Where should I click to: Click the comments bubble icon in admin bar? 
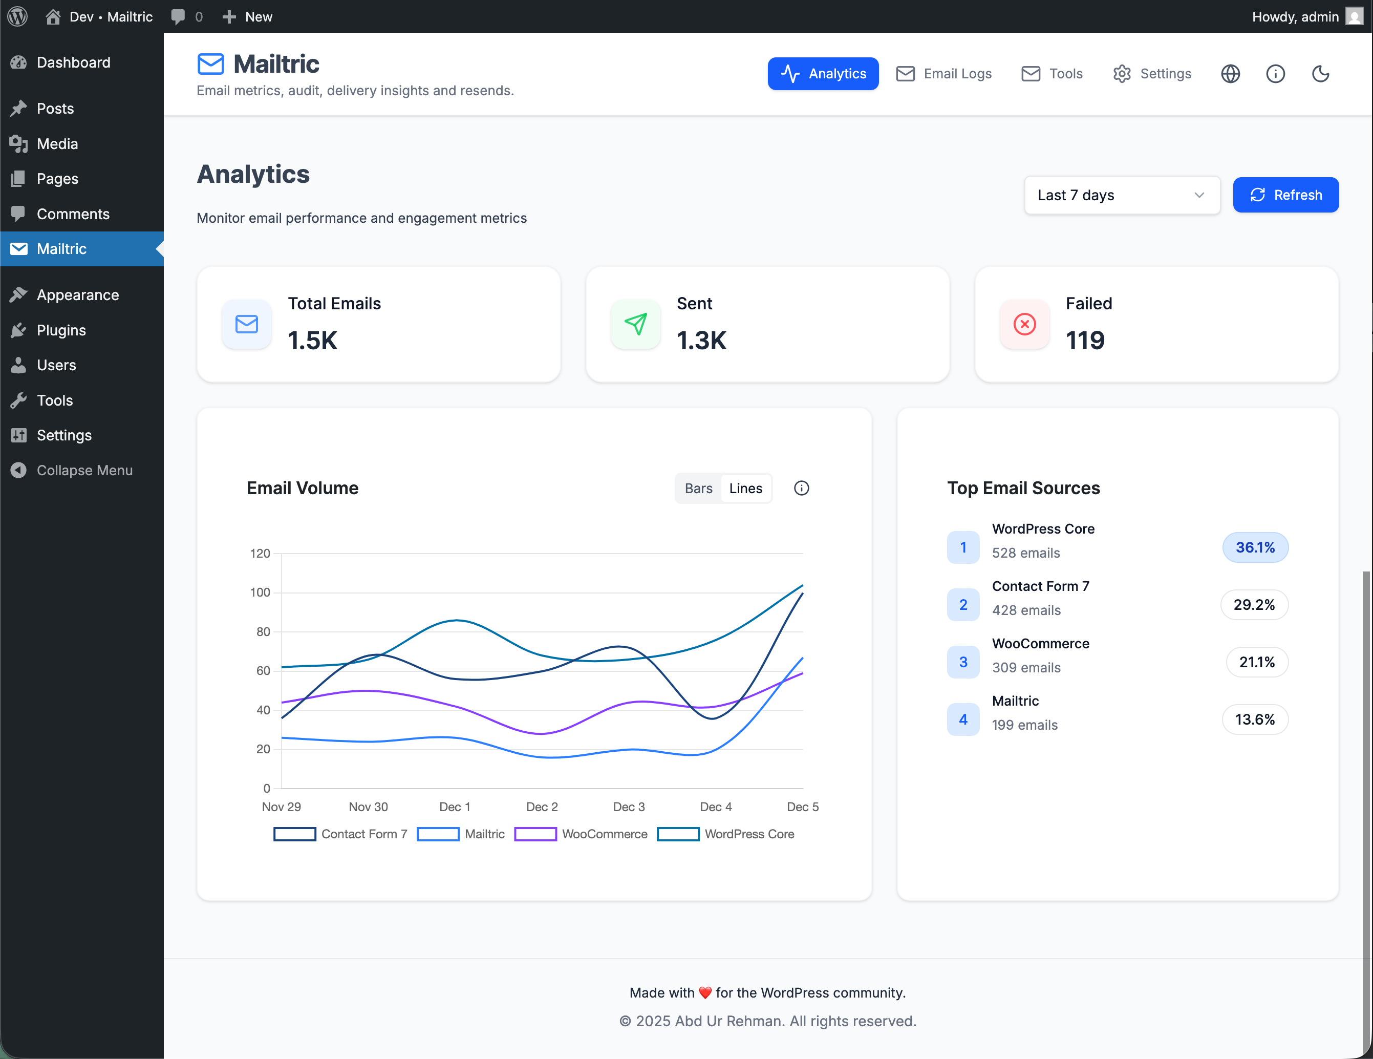pyautogui.click(x=179, y=16)
